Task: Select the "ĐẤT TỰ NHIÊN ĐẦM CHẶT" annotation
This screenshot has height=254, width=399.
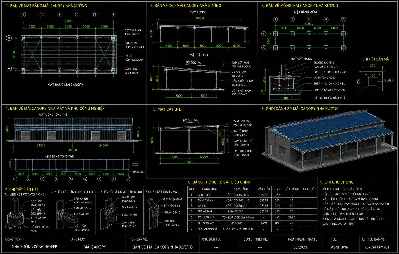Action: pyautogui.click(x=330, y=98)
